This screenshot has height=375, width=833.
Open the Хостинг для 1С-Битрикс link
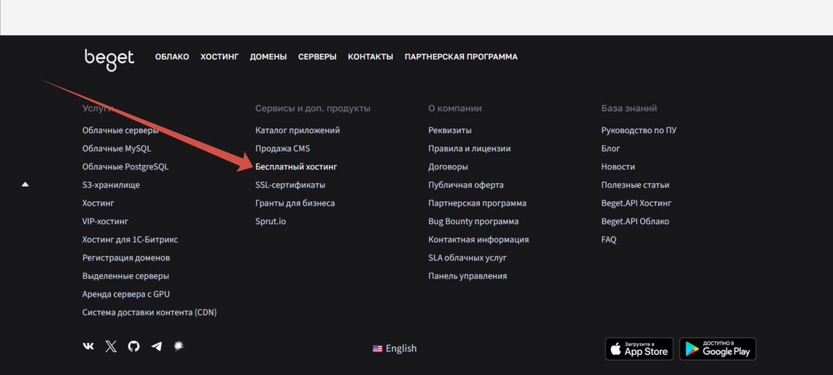(x=130, y=239)
